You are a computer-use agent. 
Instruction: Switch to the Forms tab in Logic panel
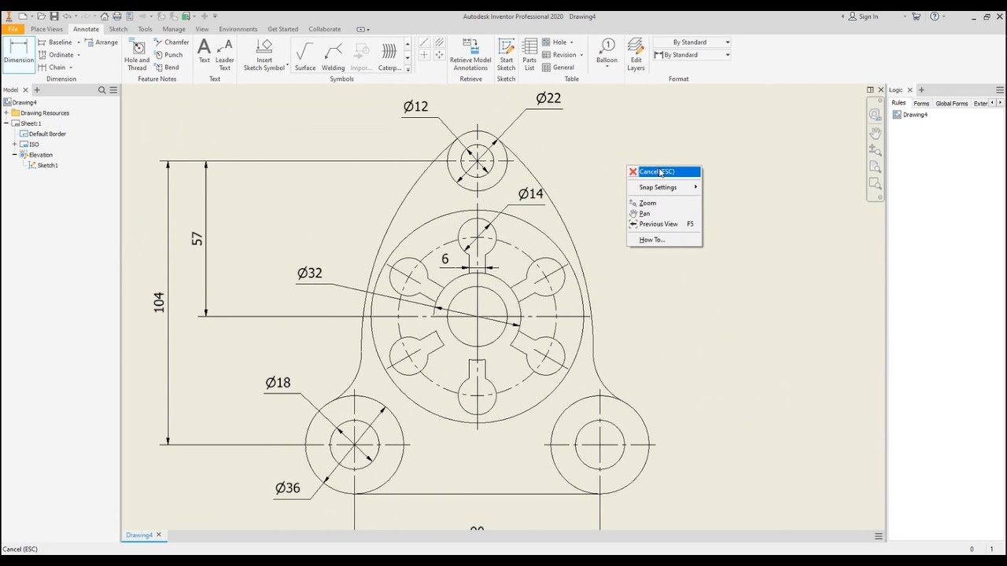tap(921, 104)
